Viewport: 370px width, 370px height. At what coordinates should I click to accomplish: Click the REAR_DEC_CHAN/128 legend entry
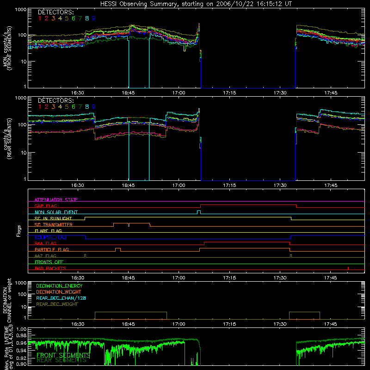tap(61, 298)
